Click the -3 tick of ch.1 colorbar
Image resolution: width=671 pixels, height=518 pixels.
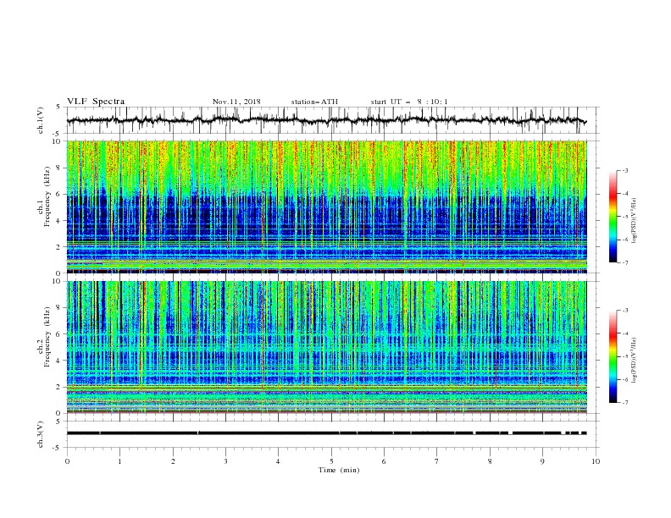click(624, 170)
